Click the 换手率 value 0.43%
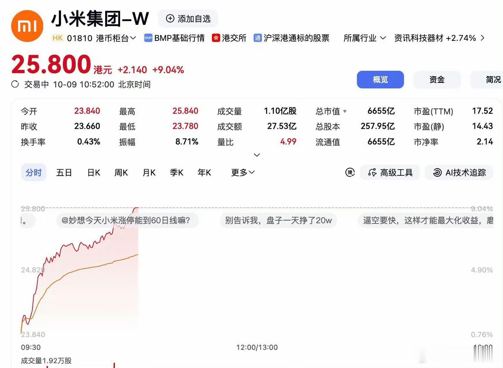Screen dimensions: 503x368 click(88, 142)
